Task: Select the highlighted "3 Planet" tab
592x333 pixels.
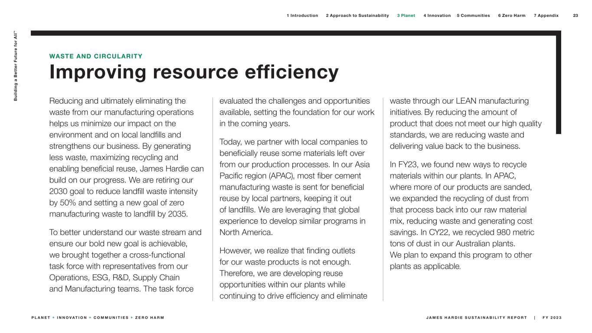Action: (406, 16)
